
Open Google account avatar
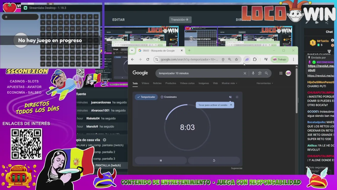tap(288, 73)
